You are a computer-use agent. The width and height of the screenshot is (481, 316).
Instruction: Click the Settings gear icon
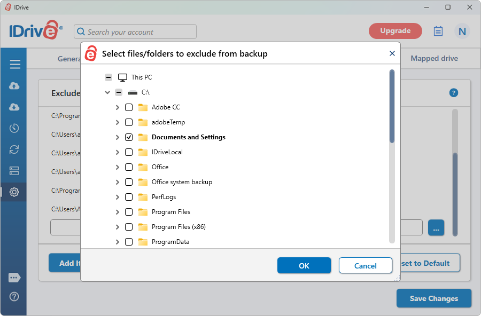tap(14, 192)
